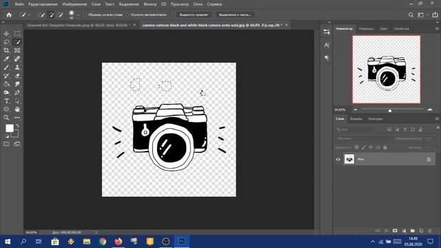Select the Zoom tool in toolbox
This screenshot has width=441, height=248.
click(x=6, y=118)
